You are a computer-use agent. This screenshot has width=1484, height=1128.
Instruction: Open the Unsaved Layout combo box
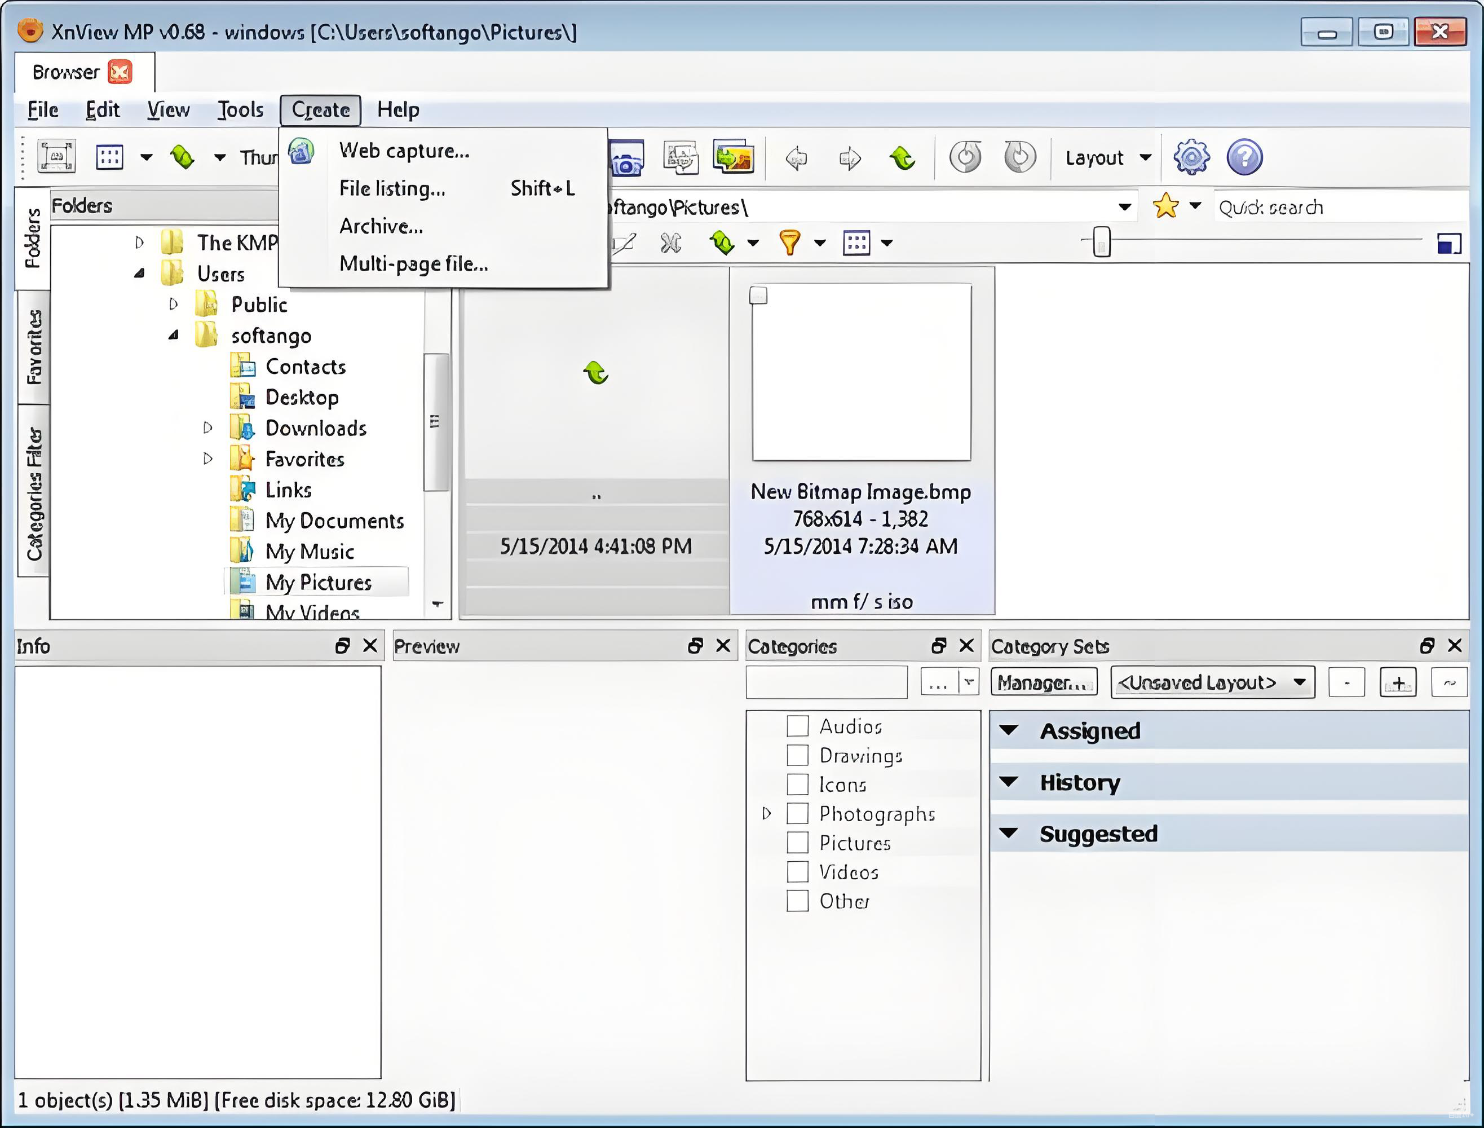[1212, 683]
